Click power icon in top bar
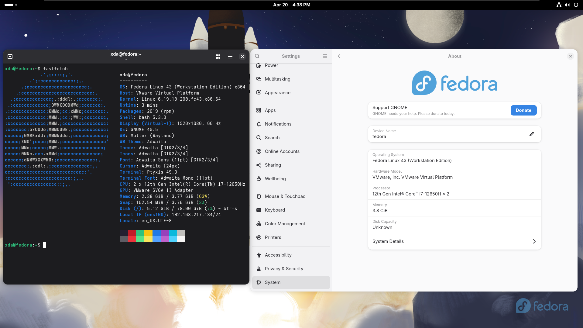 point(576,5)
